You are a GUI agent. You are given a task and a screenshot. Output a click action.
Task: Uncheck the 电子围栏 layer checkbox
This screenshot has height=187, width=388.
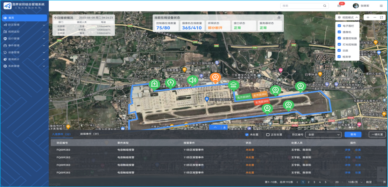tap(339, 26)
